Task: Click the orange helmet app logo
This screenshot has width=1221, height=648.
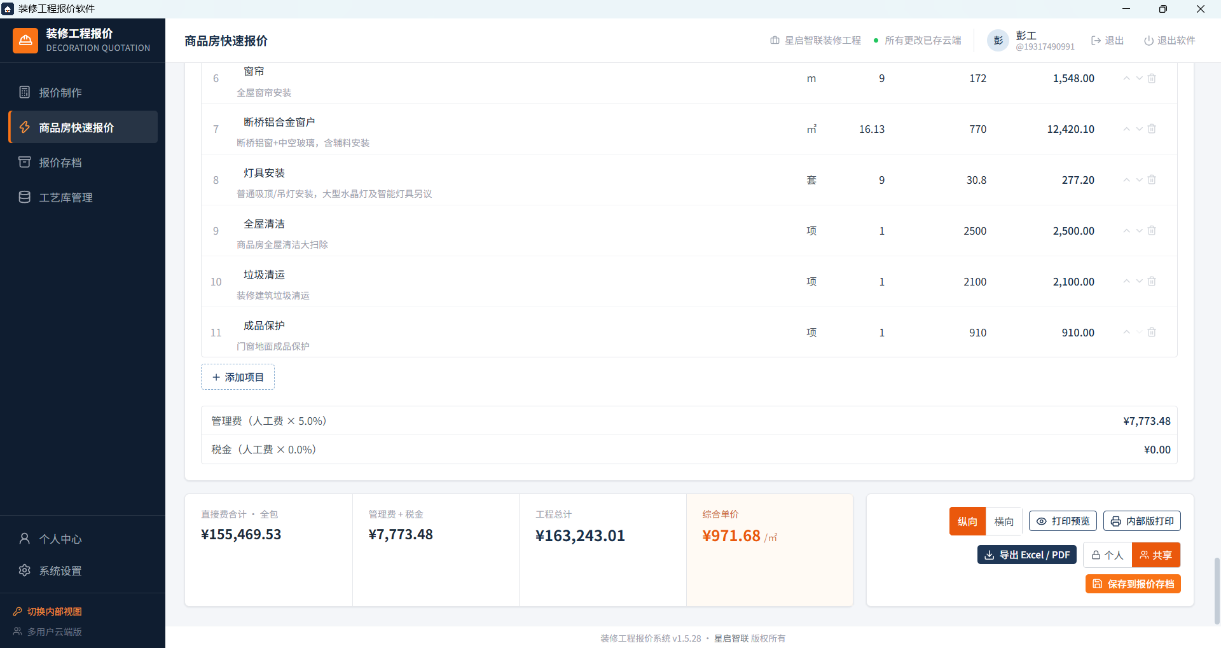Action: point(25,41)
